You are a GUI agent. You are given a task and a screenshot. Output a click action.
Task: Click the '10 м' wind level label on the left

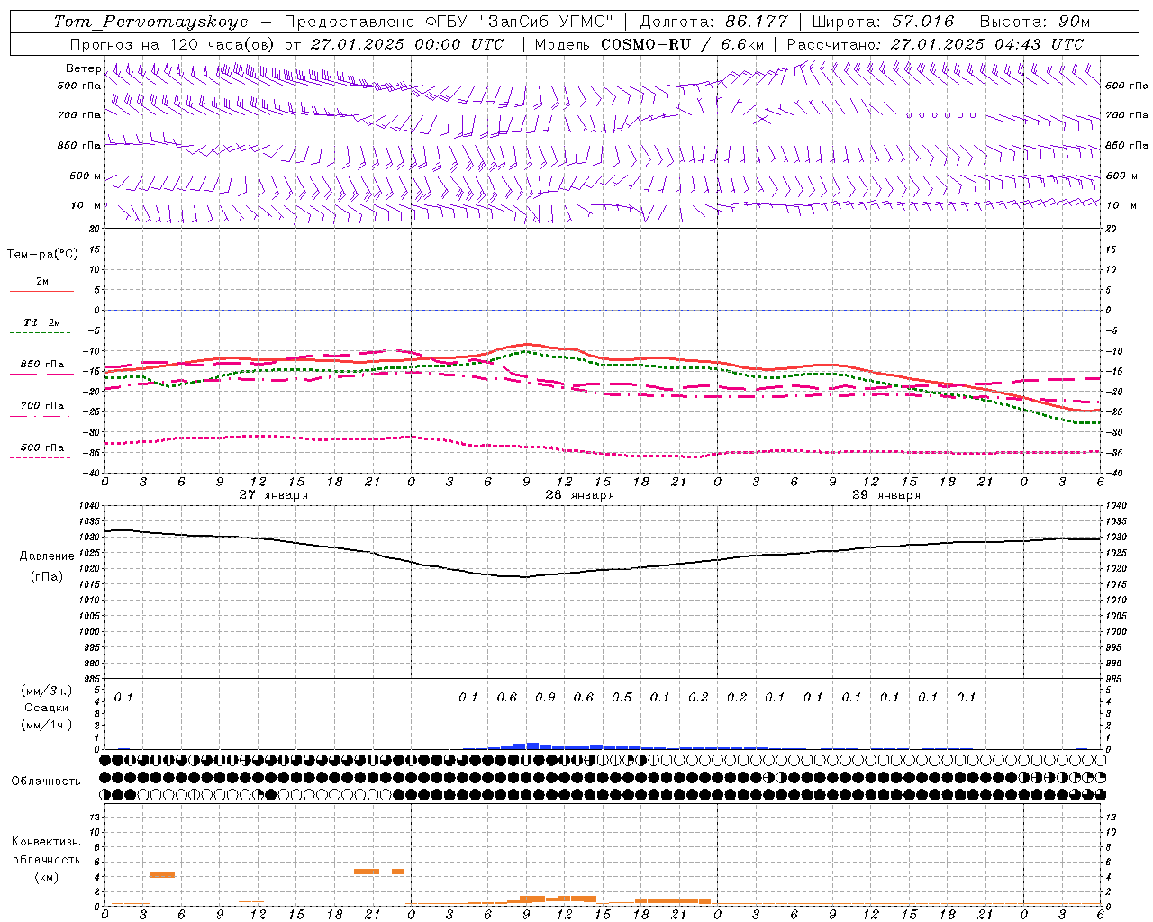(x=86, y=205)
